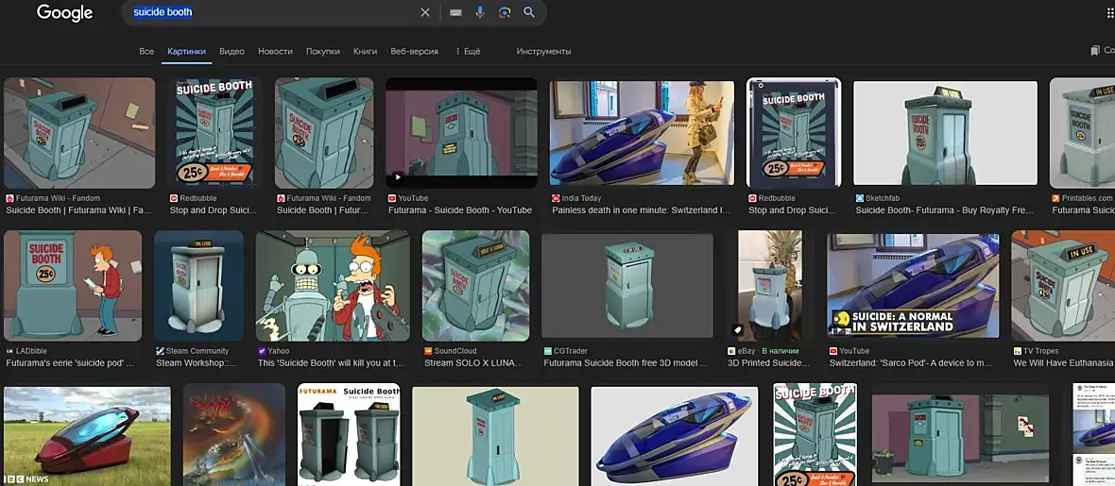Open the Futurama Suicide Booth papercraft thumbnail
1115x486 pixels.
(x=349, y=435)
